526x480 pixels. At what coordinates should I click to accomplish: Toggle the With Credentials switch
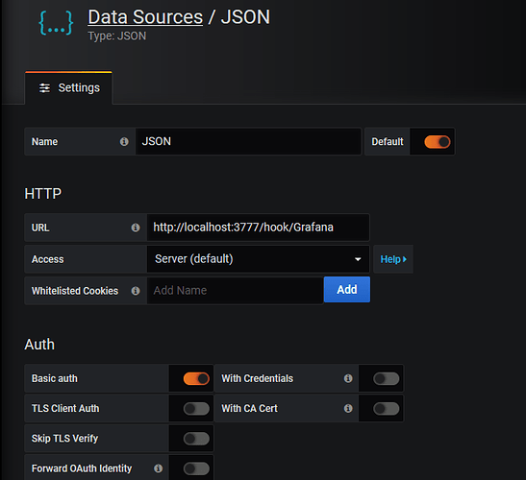pyautogui.click(x=387, y=379)
